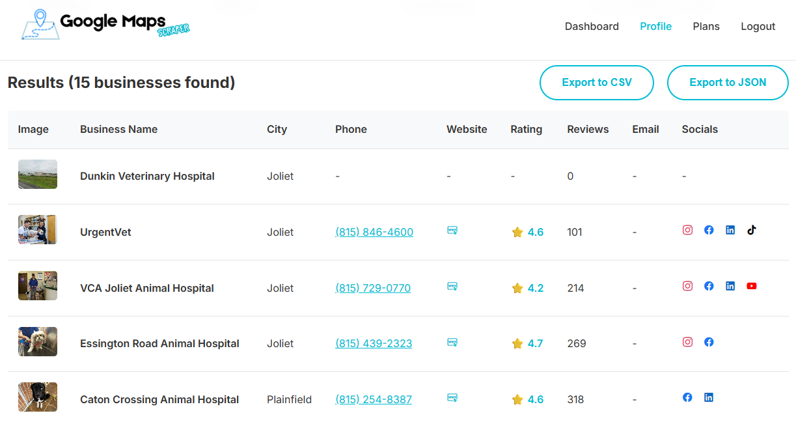Open website icon for Essington Road Animal Hospital

(452, 342)
